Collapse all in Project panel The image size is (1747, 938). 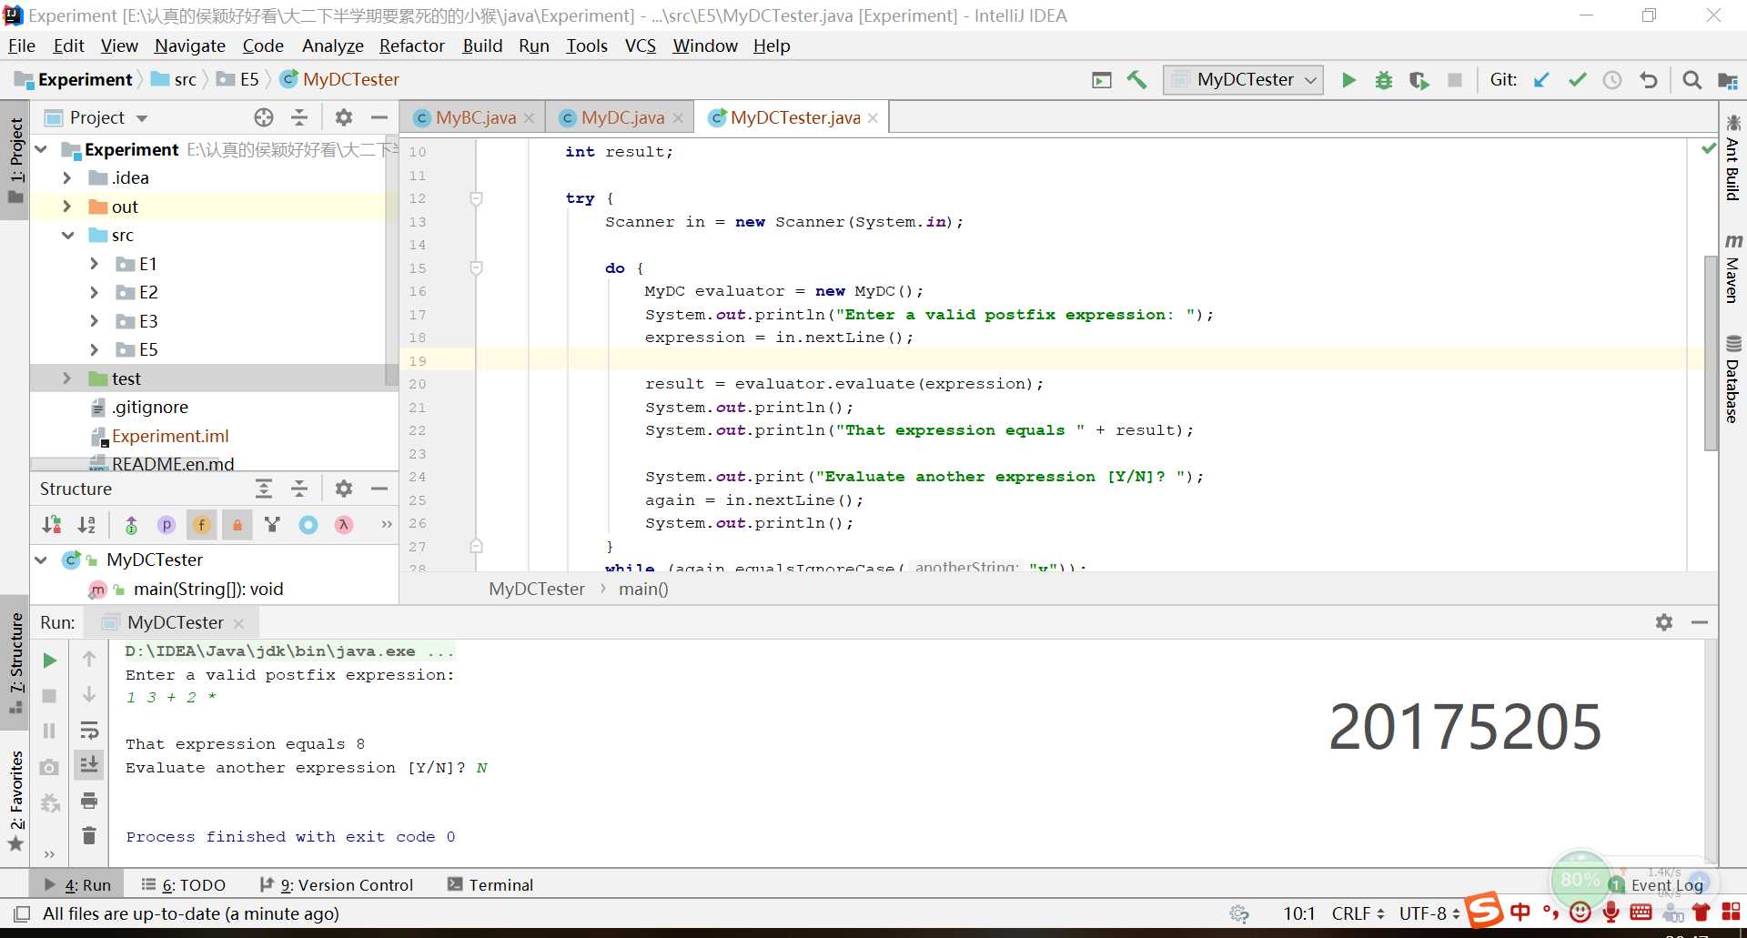[x=299, y=117]
